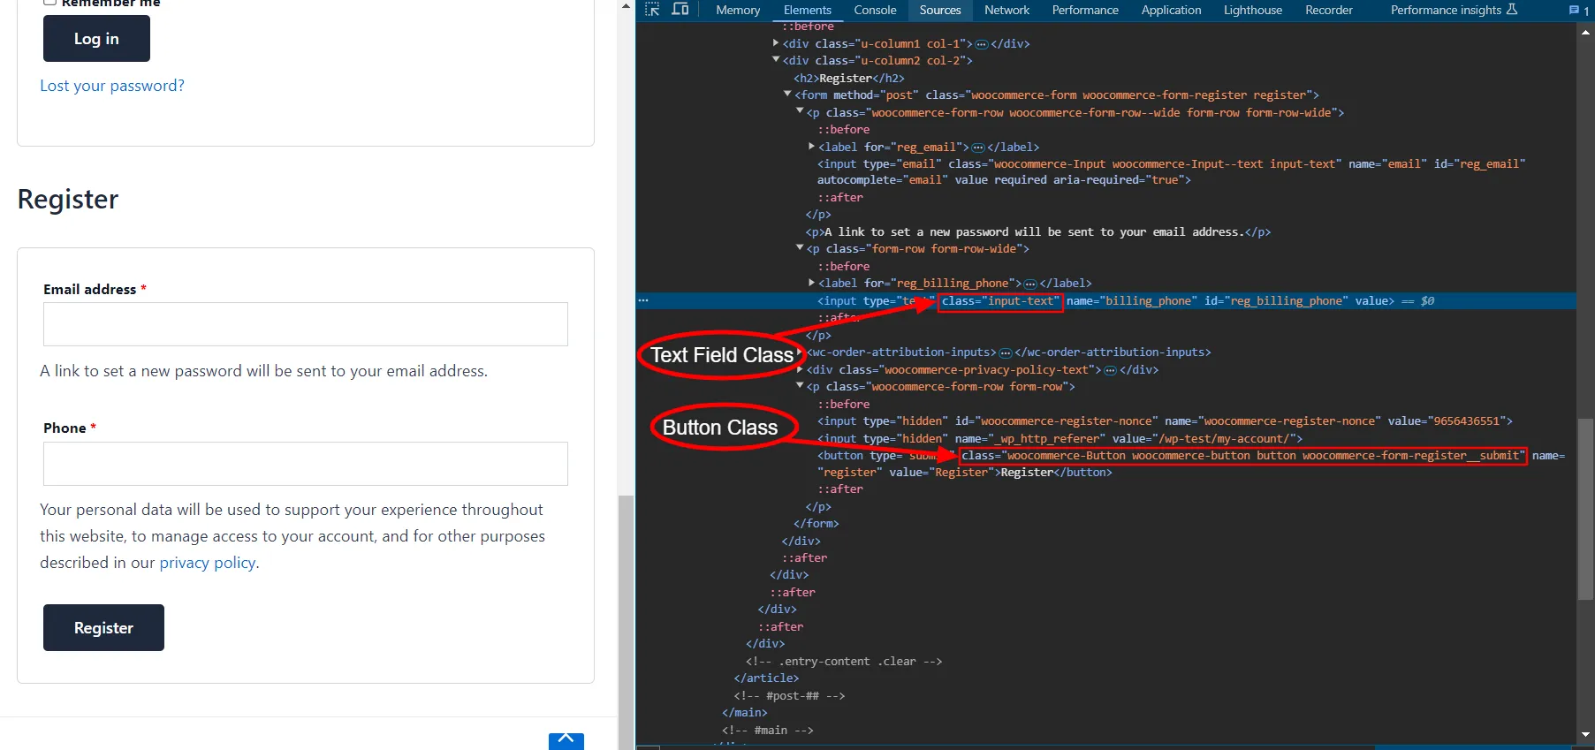The height and width of the screenshot is (750, 1595).
Task: Click the ellipsis beside selected billing_phone row
Action: coord(643,300)
